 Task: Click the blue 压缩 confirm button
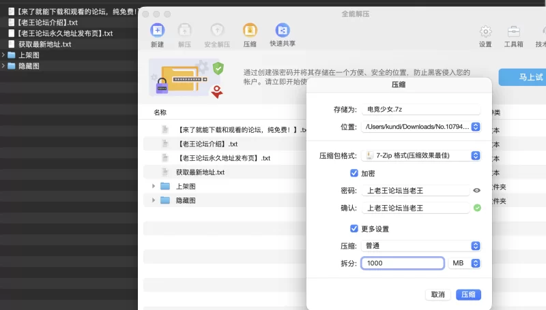click(468, 294)
